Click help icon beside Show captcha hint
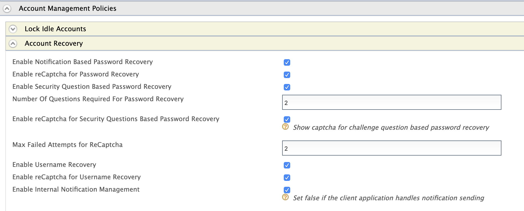 coord(285,127)
